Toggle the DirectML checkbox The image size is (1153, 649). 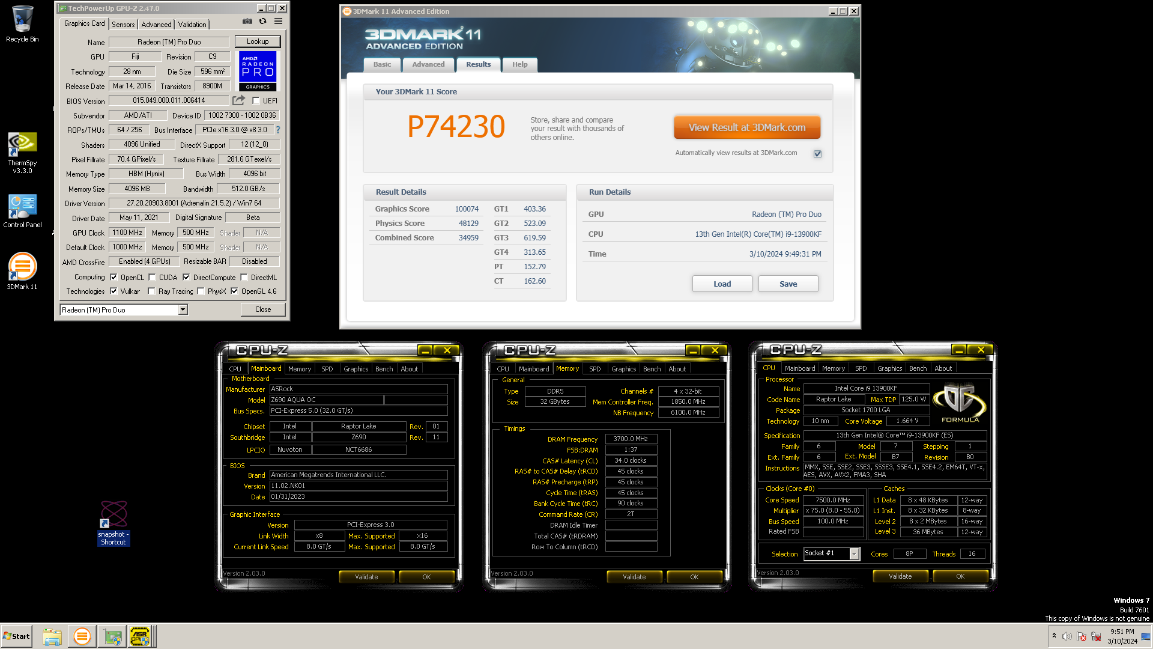click(244, 277)
